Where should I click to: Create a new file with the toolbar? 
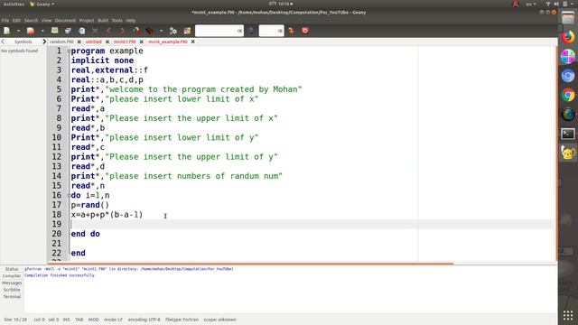pos(6,31)
